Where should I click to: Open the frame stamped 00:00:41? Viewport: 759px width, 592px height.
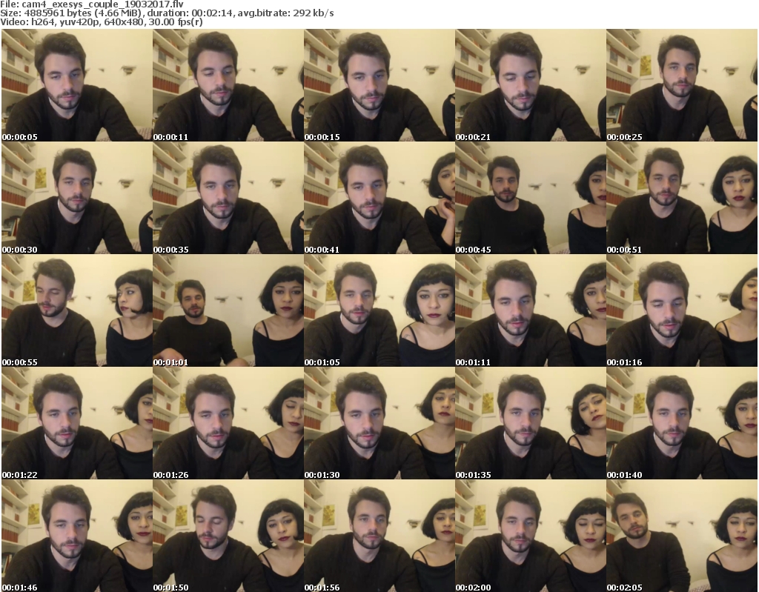[379, 198]
